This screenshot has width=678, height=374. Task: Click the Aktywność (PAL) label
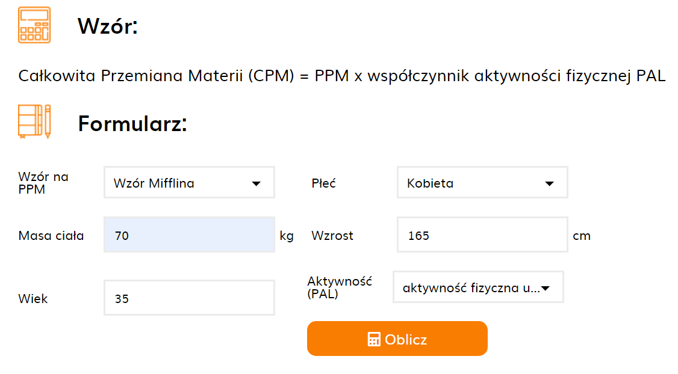tap(340, 287)
